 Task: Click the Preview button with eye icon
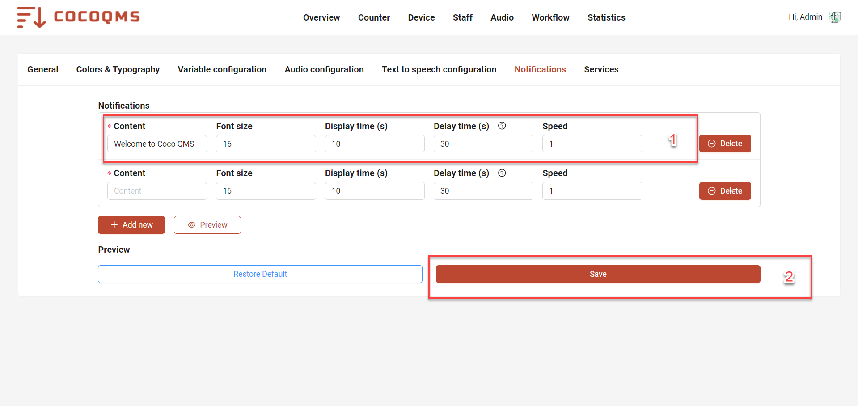pos(207,225)
